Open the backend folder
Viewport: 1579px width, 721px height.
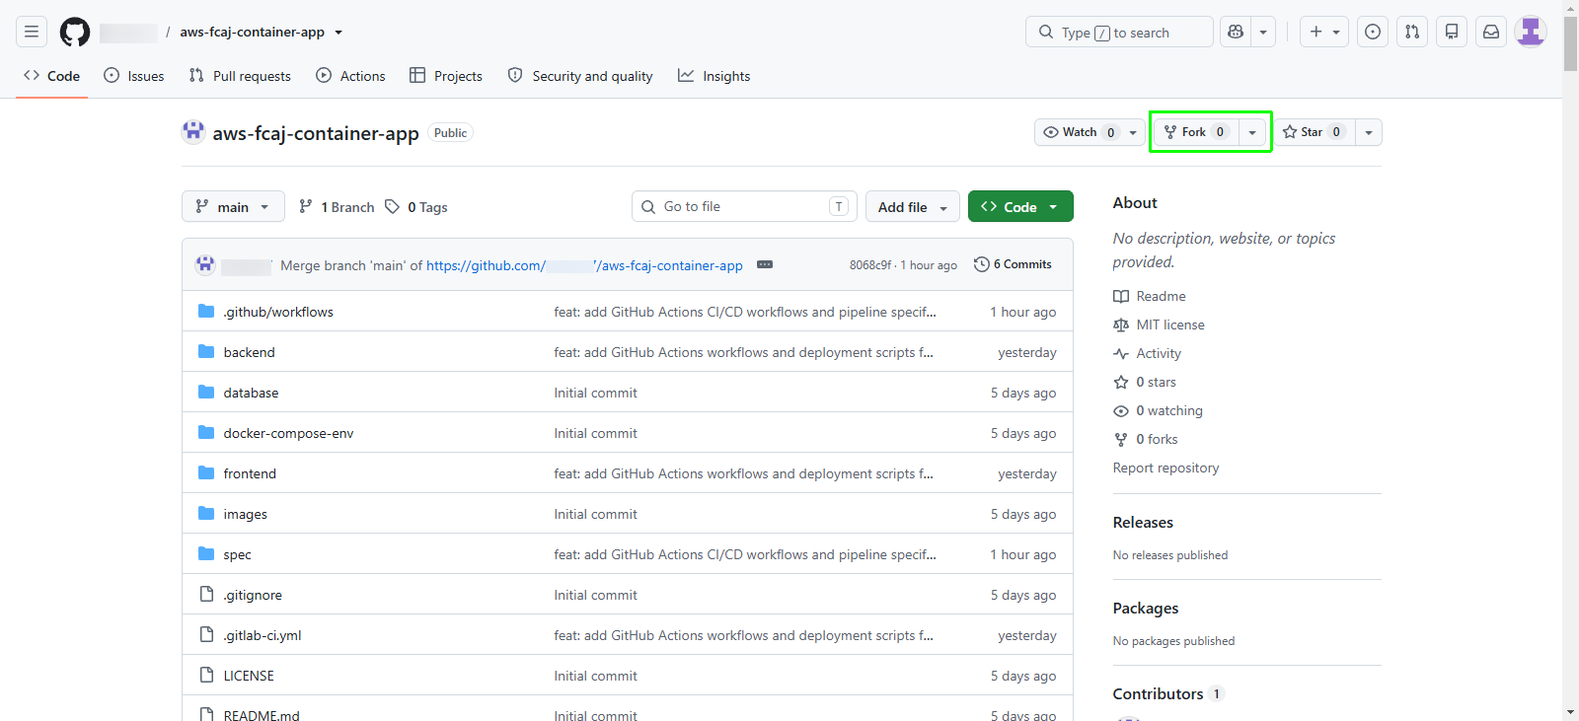[x=249, y=352]
